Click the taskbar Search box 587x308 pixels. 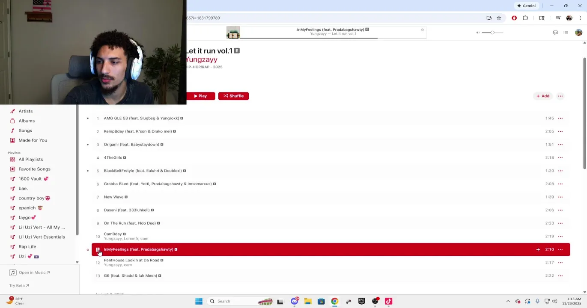(x=240, y=301)
